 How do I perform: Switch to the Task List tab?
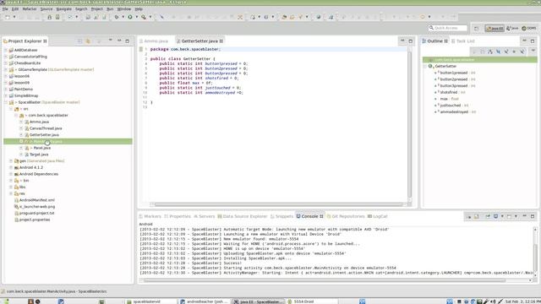[463, 41]
